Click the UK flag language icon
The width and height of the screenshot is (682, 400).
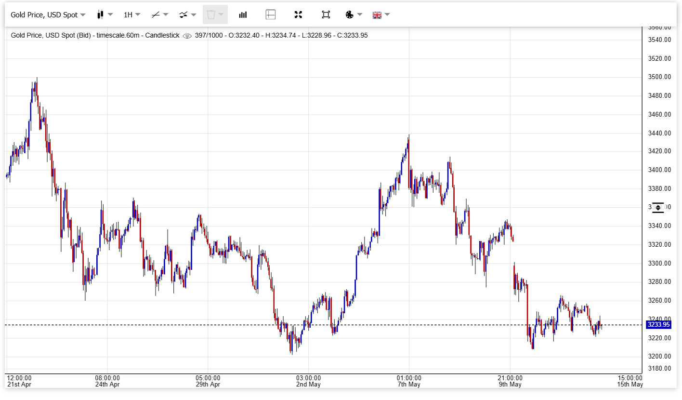377,14
